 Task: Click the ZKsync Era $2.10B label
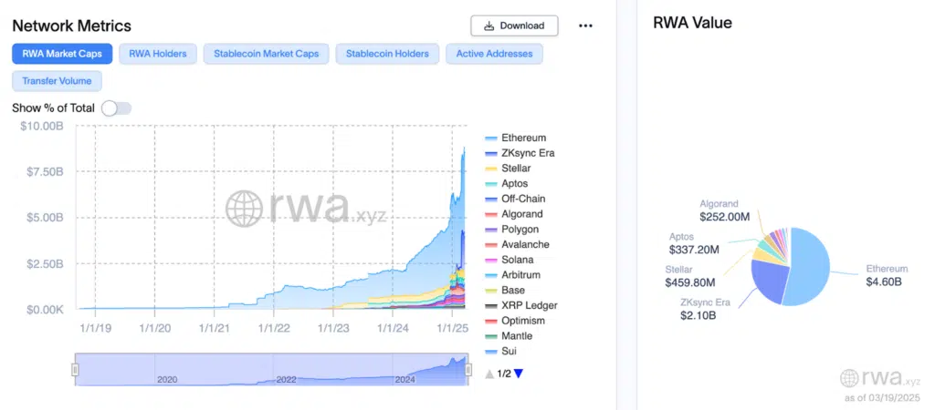[x=706, y=309]
